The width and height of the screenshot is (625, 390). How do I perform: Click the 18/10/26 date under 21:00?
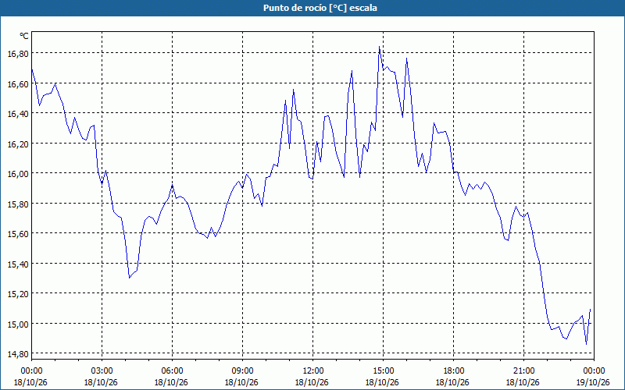[x=523, y=382]
